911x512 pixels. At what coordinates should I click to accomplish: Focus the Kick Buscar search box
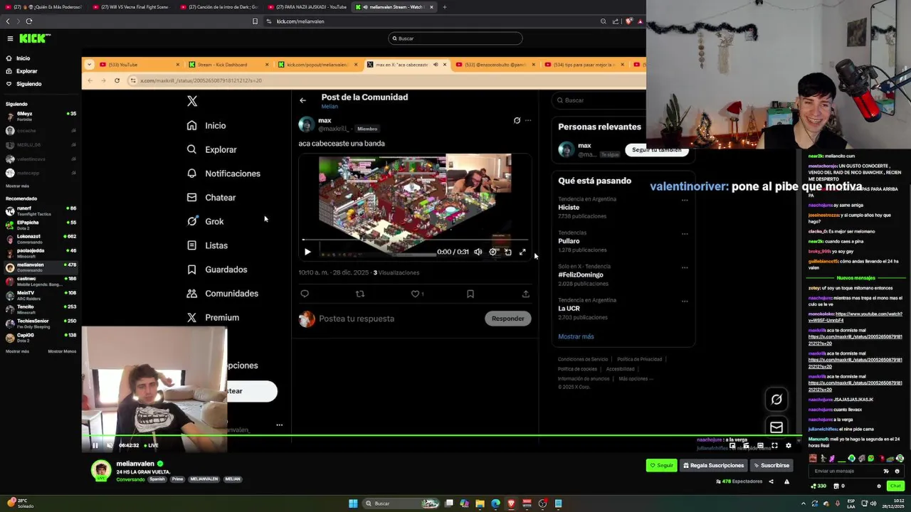click(x=455, y=38)
